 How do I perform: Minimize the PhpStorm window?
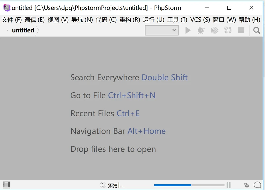point(207,8)
